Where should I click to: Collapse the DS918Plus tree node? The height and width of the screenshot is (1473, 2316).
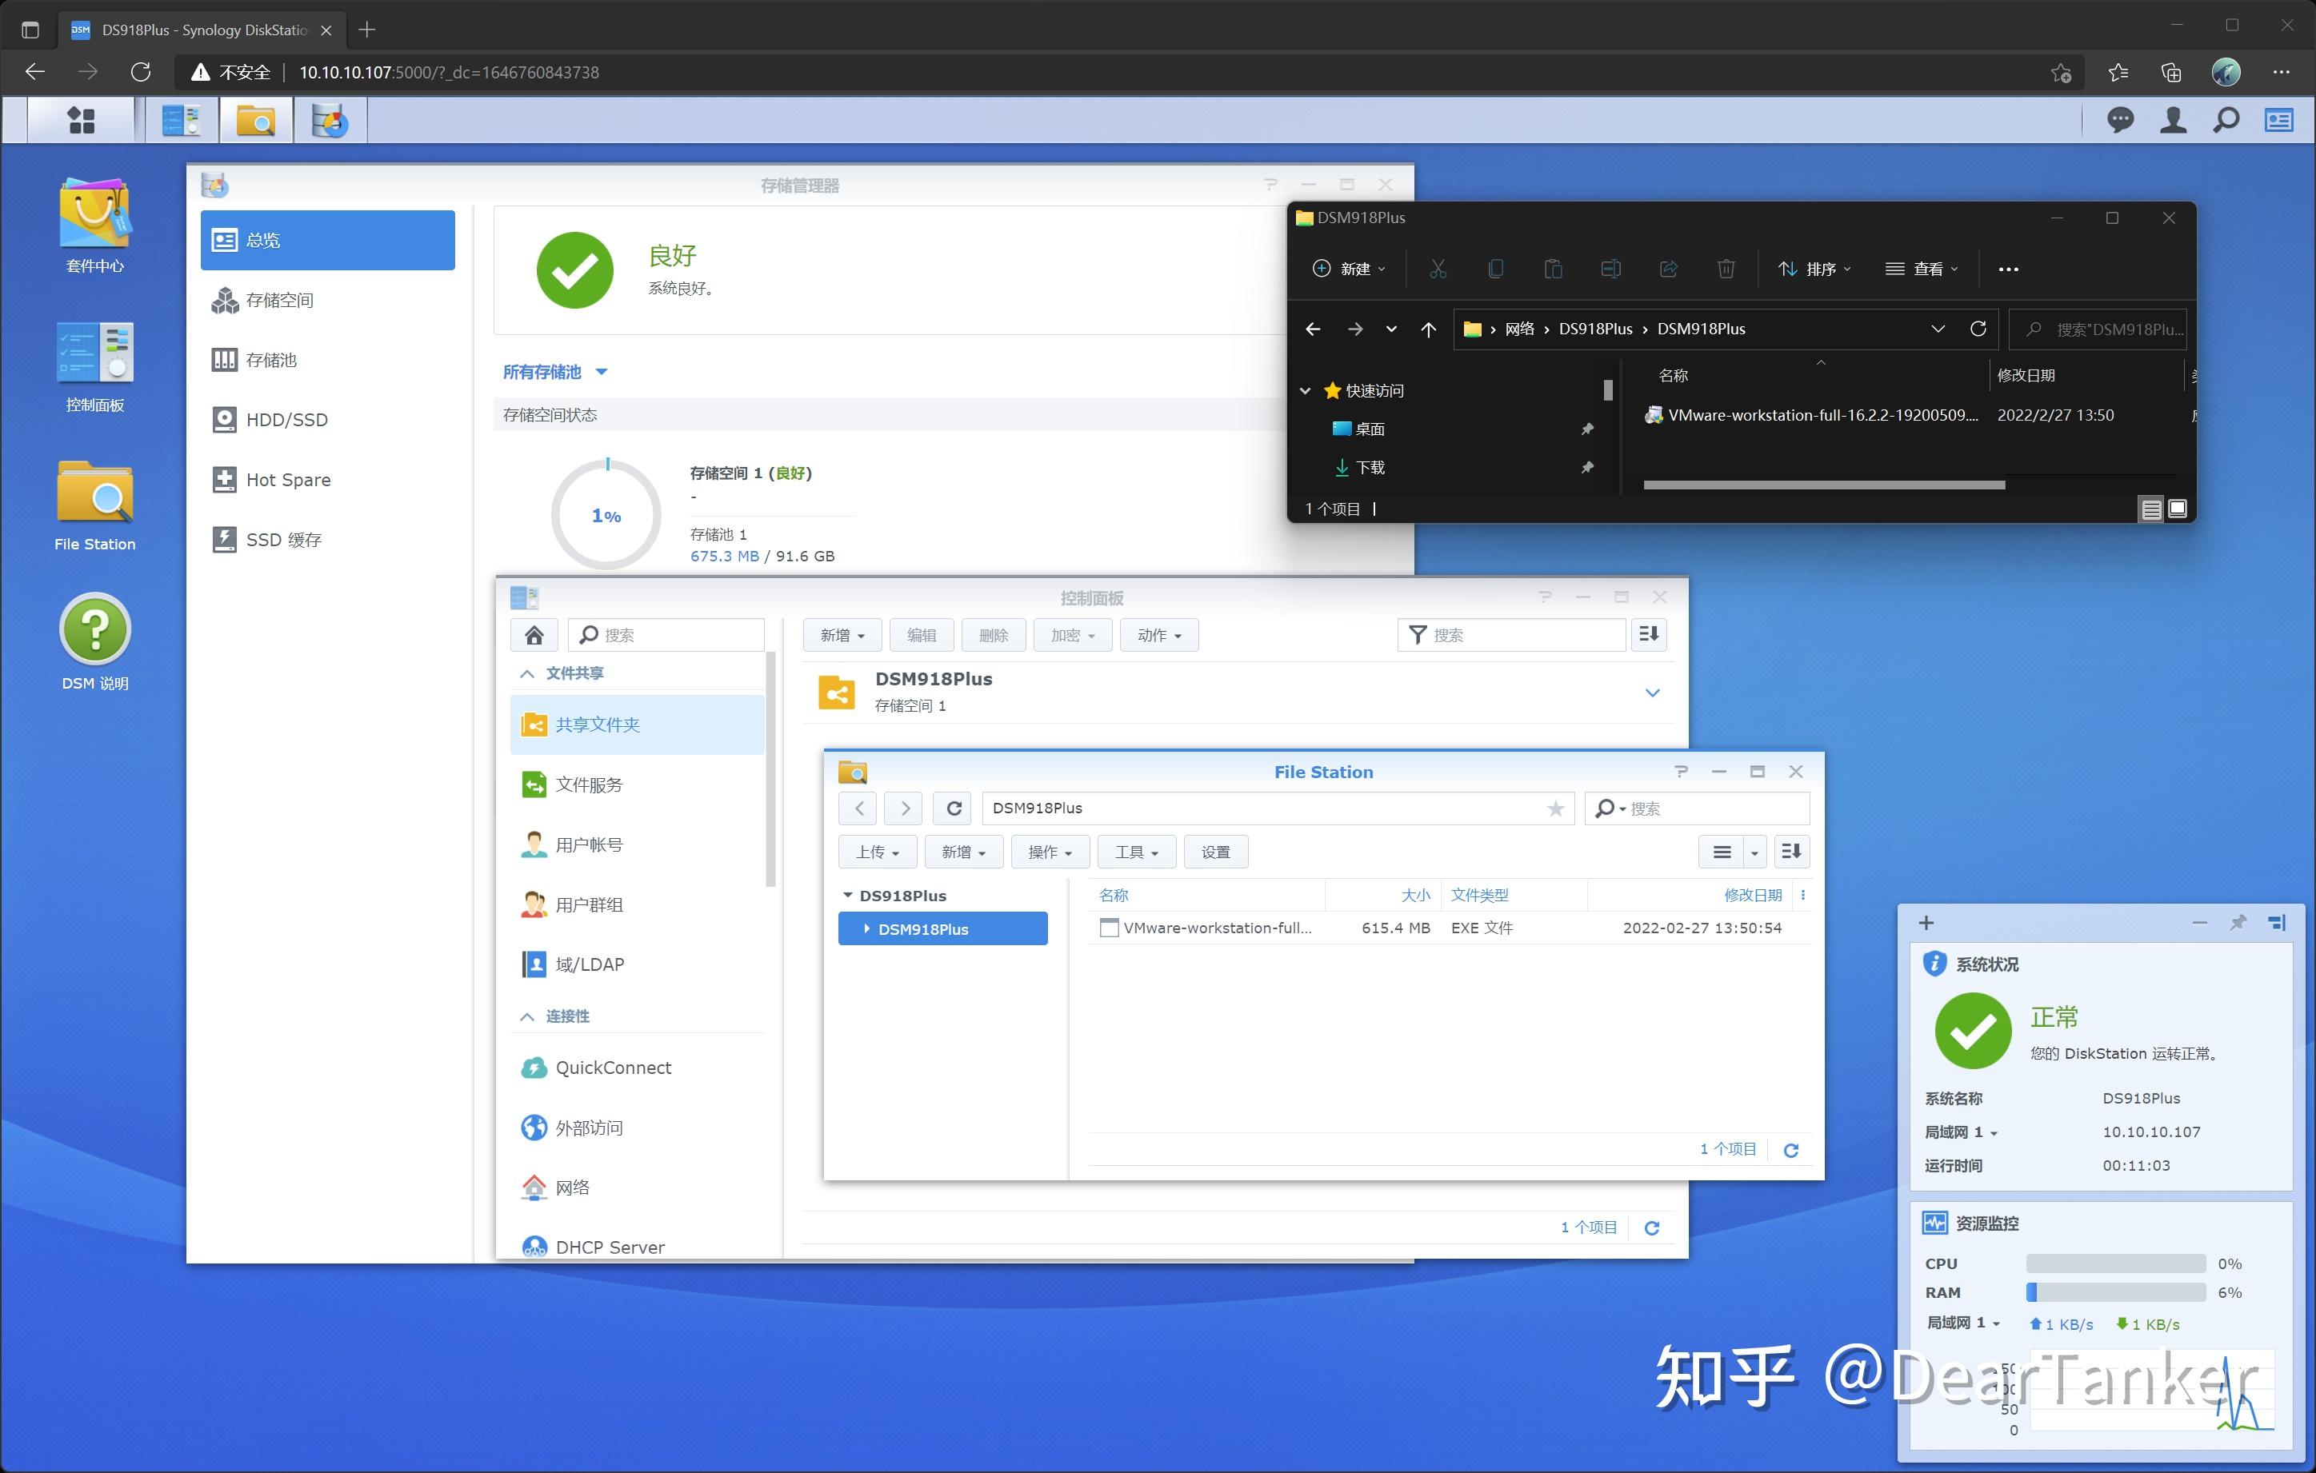pos(847,895)
